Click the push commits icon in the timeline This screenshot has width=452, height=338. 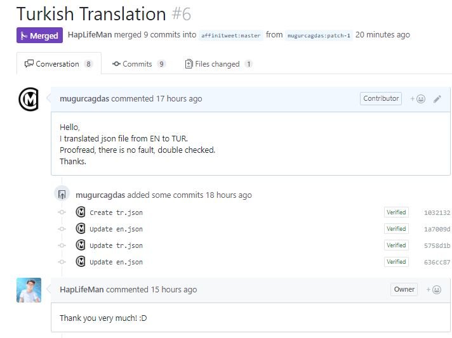pyautogui.click(x=62, y=195)
